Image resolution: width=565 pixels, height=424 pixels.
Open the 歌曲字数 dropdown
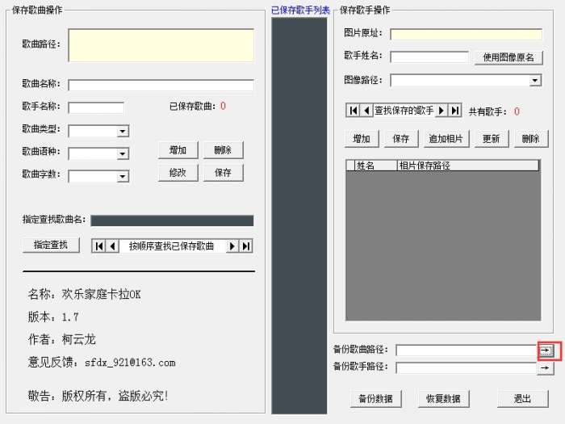[123, 177]
